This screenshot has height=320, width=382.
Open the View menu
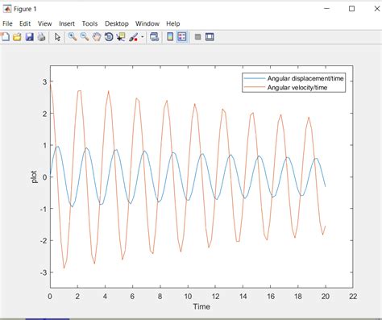[x=44, y=23]
